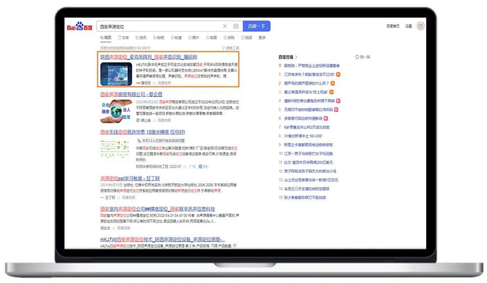Click the user avatar icon

[420, 26]
